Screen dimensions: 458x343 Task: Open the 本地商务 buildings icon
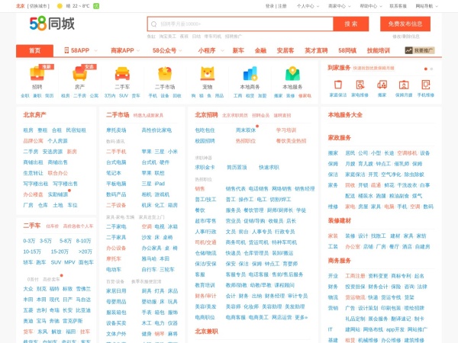pyautogui.click(x=250, y=75)
